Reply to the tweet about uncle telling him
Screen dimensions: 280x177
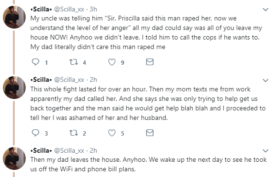coord(35,62)
